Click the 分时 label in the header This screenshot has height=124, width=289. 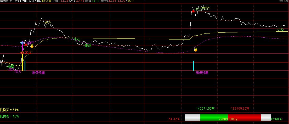(18, 1)
